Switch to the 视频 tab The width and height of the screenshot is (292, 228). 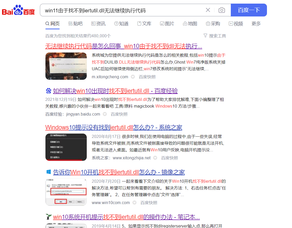(x=236, y=24)
